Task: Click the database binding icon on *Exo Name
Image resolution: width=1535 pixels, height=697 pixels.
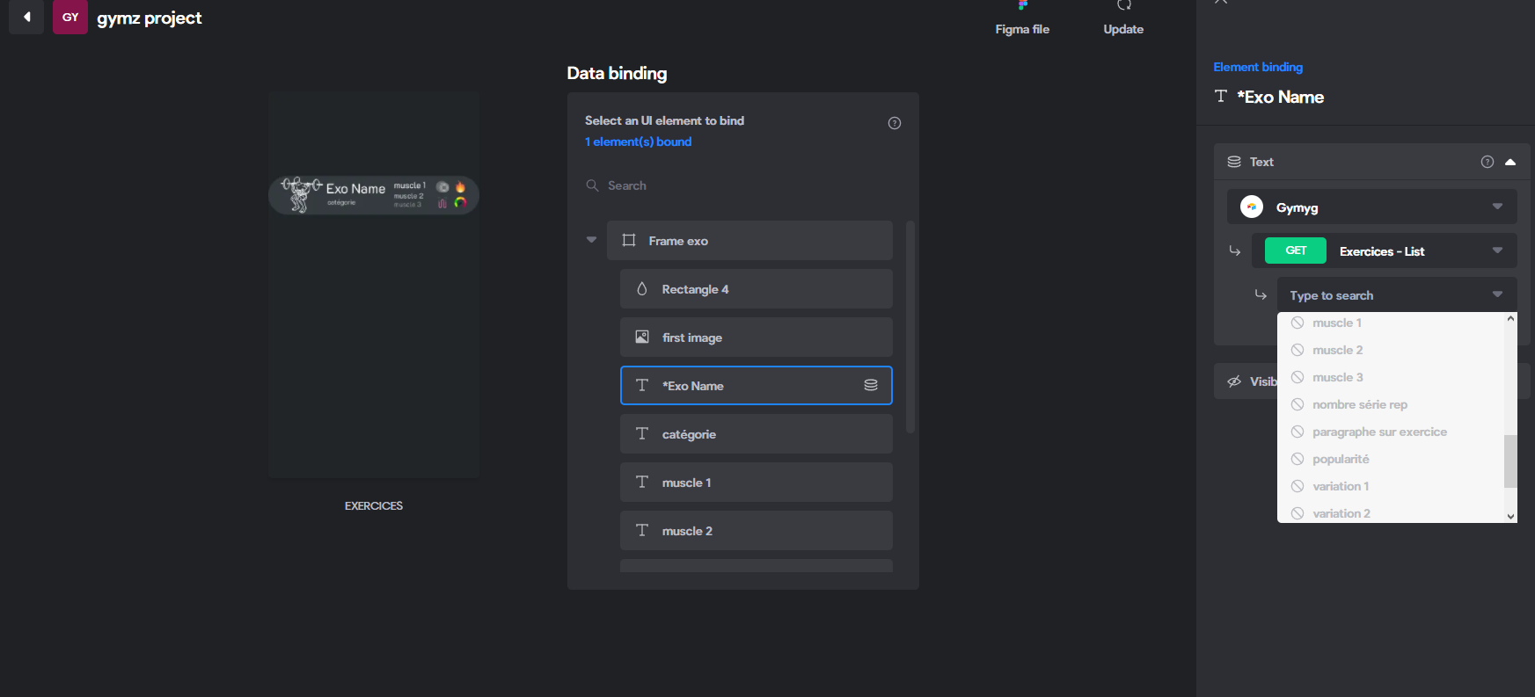Action: pyautogui.click(x=871, y=385)
